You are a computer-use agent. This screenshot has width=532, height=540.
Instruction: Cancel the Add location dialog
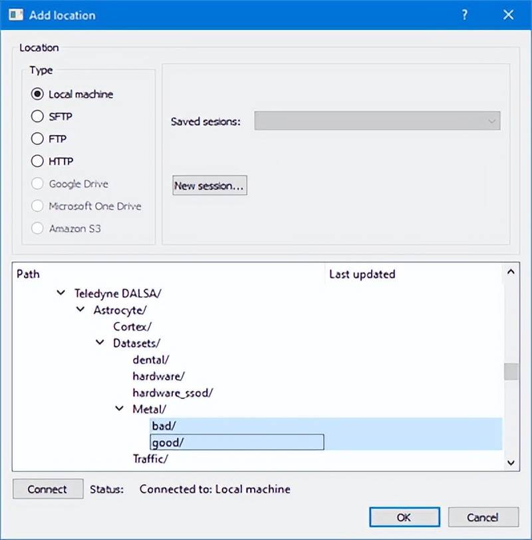tap(482, 517)
